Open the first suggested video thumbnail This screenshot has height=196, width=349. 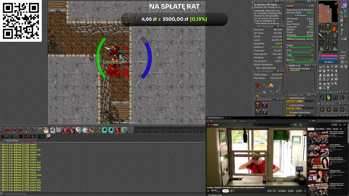tap(318, 138)
